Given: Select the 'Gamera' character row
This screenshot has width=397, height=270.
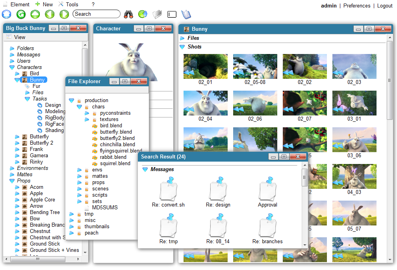Looking at the screenshot, I should (39, 156).
